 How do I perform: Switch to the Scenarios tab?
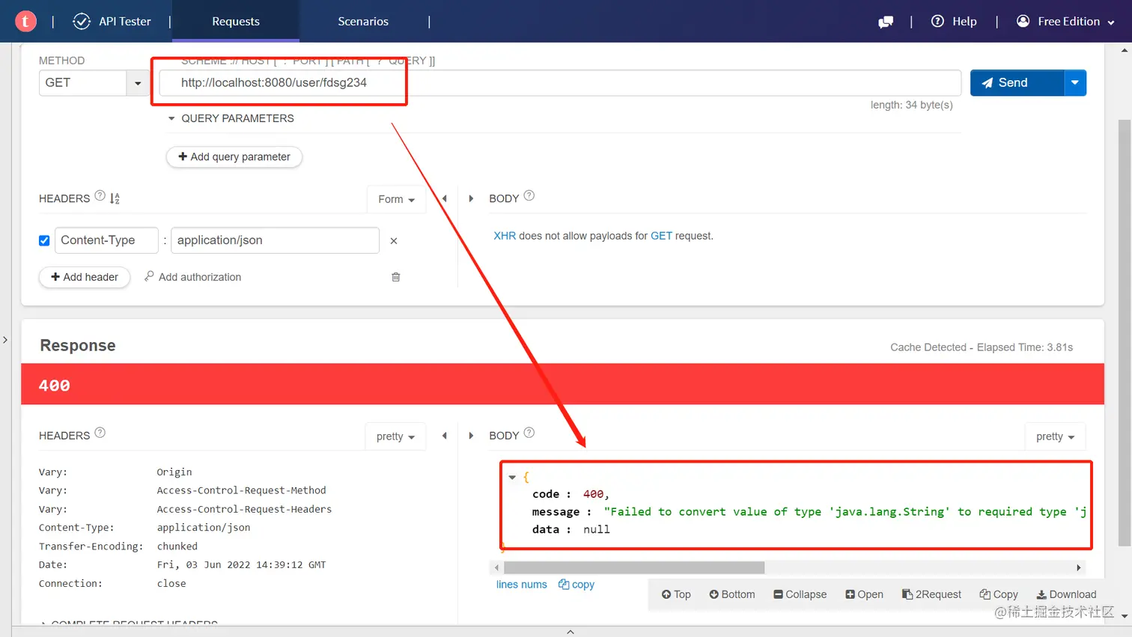[x=363, y=21]
